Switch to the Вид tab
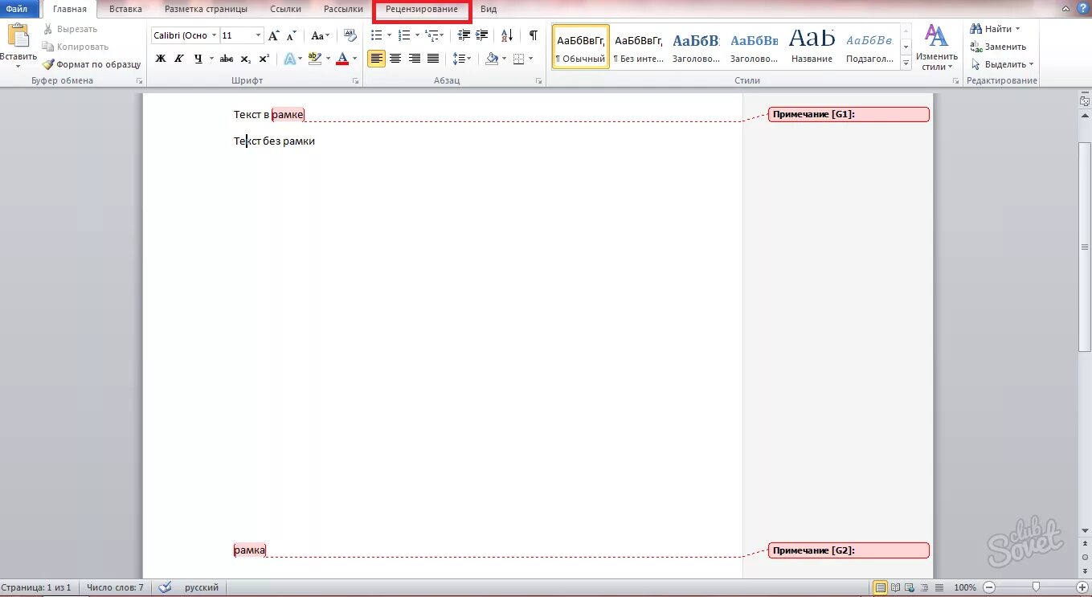This screenshot has width=1092, height=597. [489, 9]
